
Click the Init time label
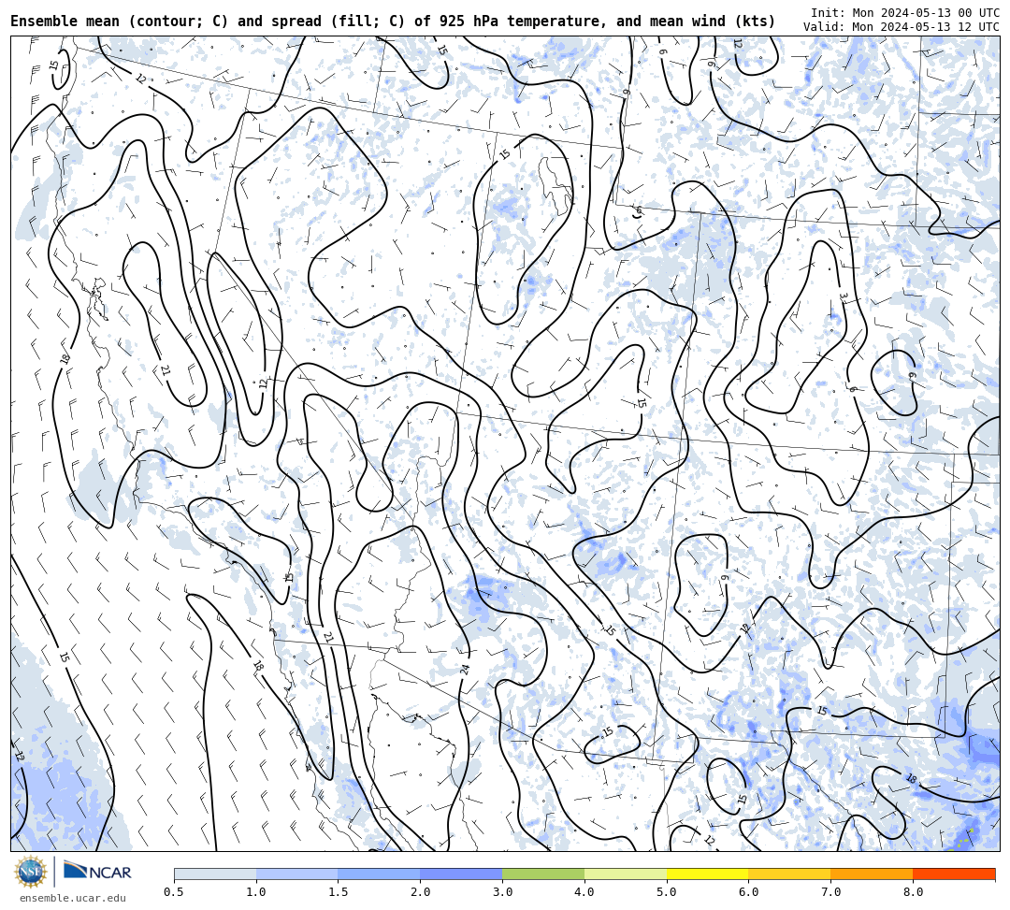905,13
